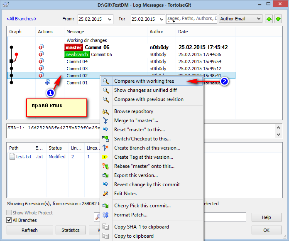
Task: Click the search filter input field
Action: (x=192, y=19)
